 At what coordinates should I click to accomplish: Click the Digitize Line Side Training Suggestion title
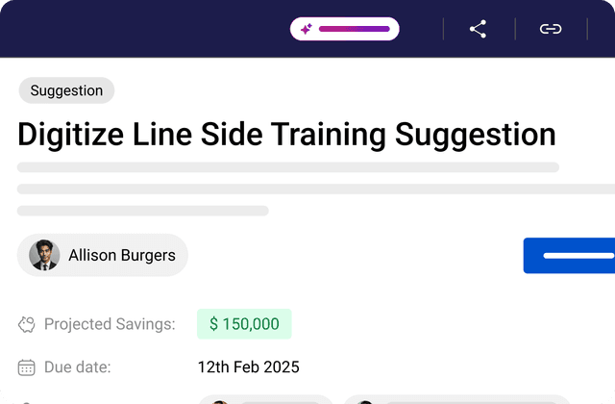point(286,134)
